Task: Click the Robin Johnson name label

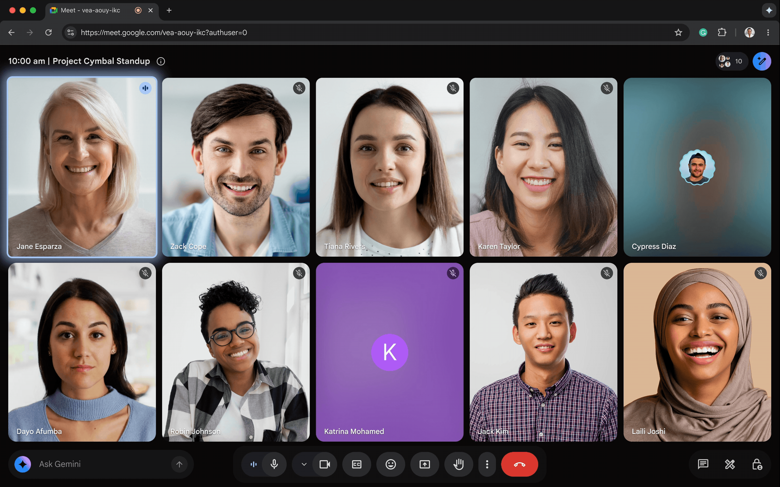Action: click(195, 432)
